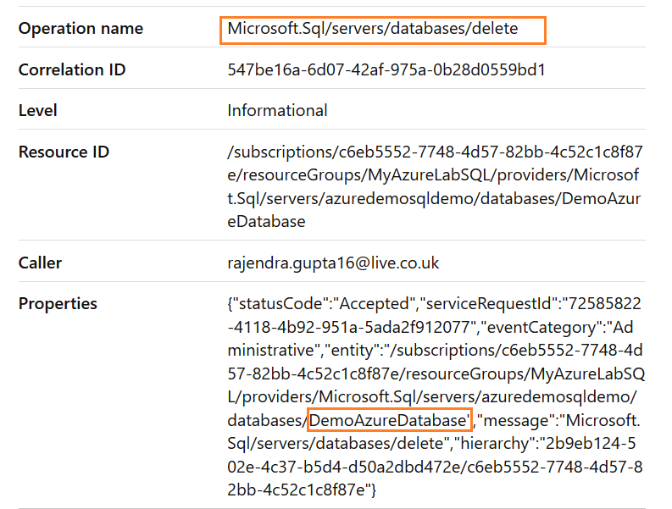Select the Informational level value
Screen dimensions: 672x509
[277, 110]
